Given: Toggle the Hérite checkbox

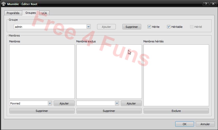Looking at the screenshot, I should pos(149,27).
